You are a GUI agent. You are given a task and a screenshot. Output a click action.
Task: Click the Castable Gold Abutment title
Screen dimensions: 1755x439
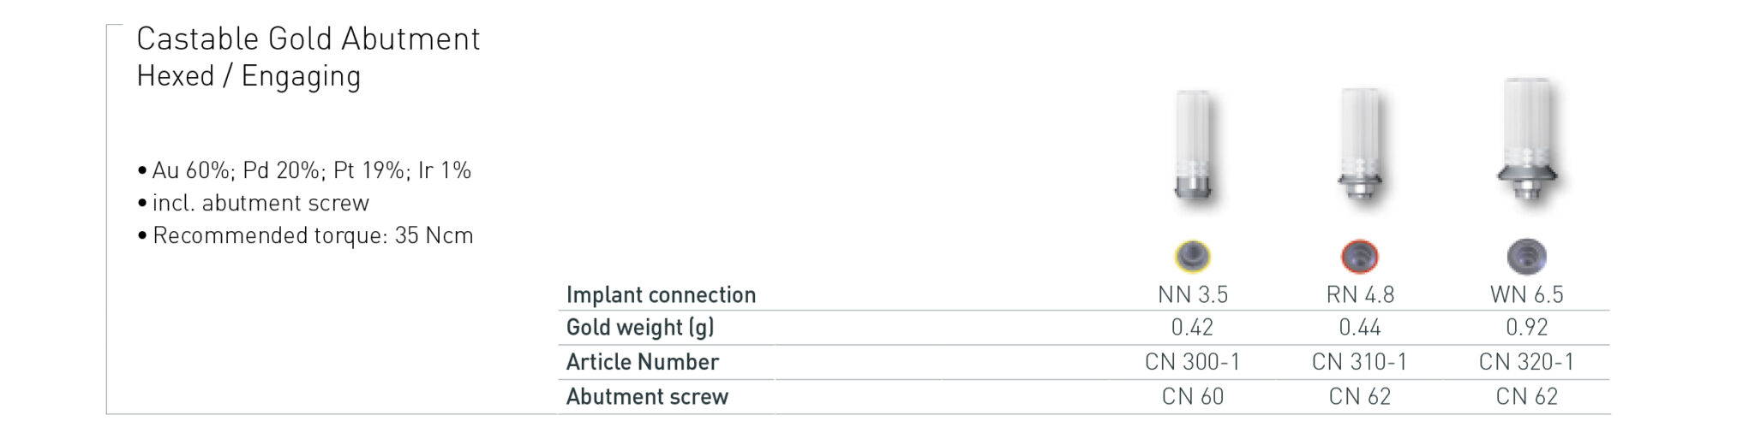pos(308,39)
